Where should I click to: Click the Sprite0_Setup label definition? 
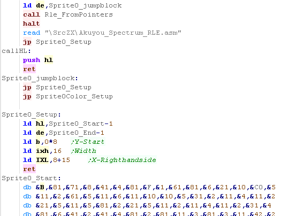click(x=32, y=114)
